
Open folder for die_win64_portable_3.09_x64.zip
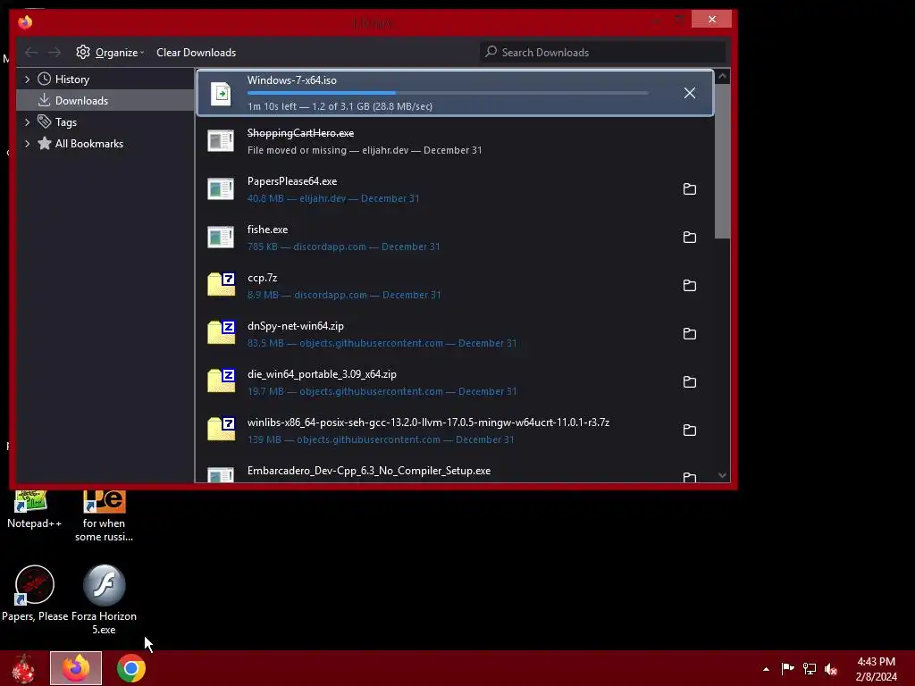click(689, 382)
